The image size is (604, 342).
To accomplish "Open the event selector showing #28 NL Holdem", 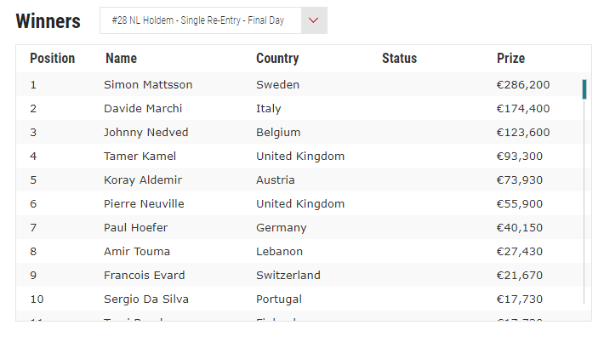I will tap(214, 20).
